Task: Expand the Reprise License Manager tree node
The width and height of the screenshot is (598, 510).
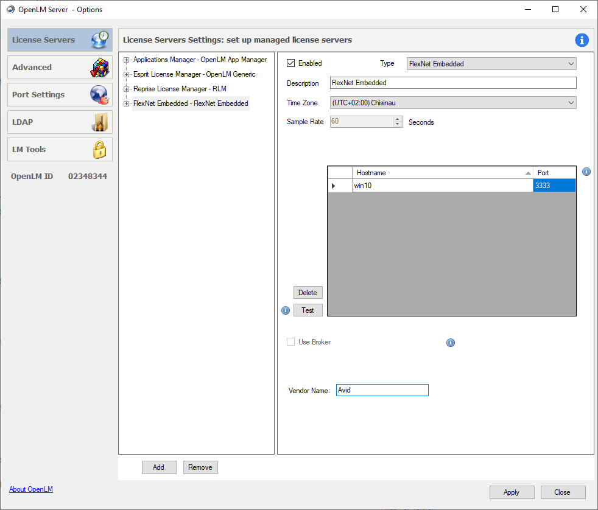Action: pos(127,89)
